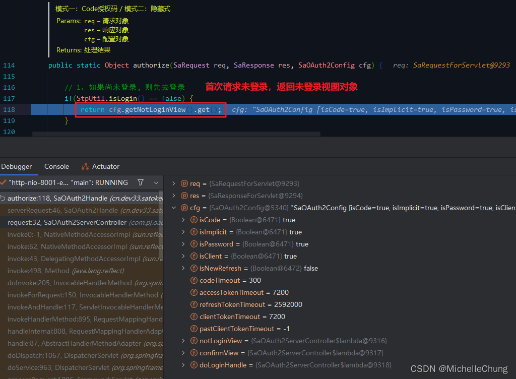Select the handleInternal:808 frame
The image size is (516, 379).
click(x=81, y=331)
